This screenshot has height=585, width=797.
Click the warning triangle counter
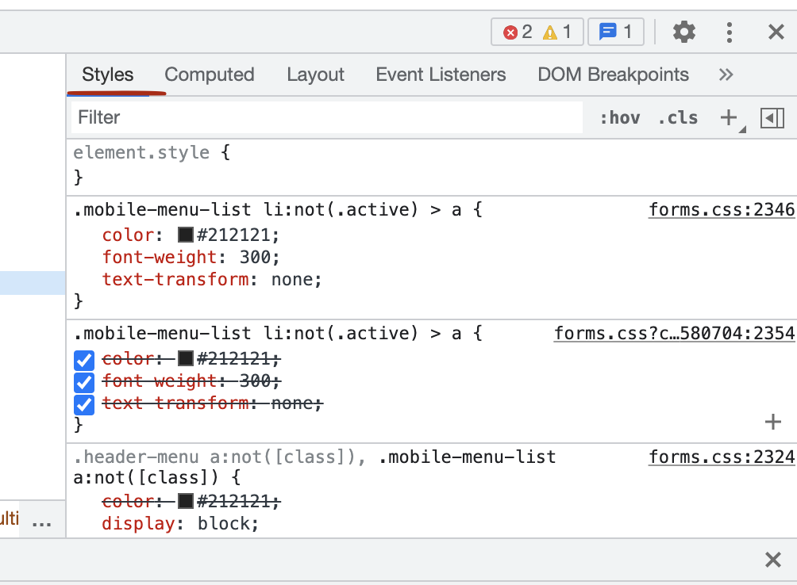558,32
